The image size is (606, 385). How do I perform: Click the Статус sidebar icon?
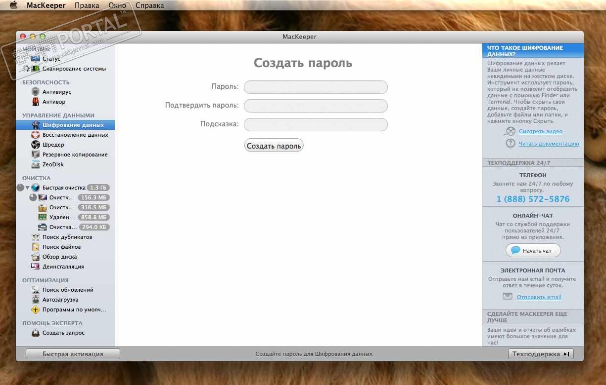tap(36, 59)
